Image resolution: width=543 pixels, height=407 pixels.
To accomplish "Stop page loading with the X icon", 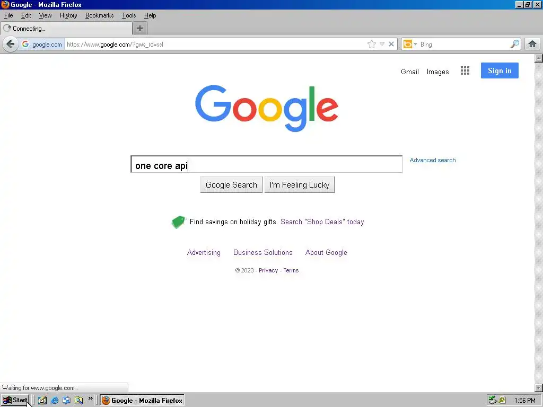I will point(391,45).
